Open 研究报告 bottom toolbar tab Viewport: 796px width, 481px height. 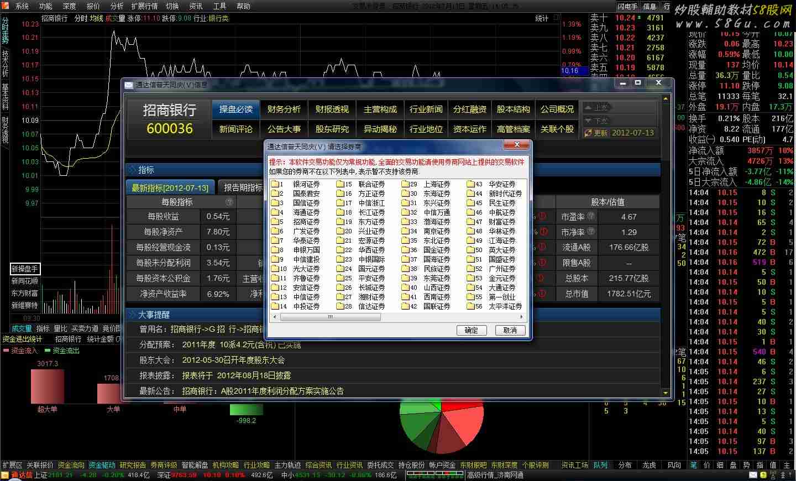(x=133, y=465)
